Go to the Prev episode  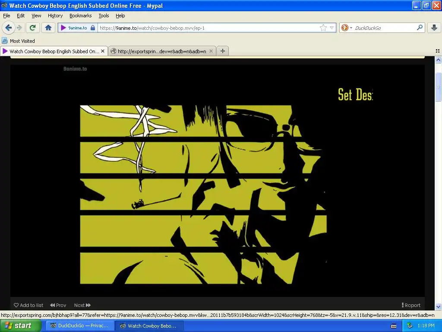(x=58, y=305)
